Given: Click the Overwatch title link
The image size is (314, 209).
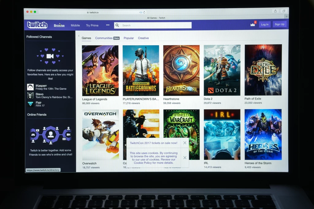Looking at the screenshot, I should (89, 163).
